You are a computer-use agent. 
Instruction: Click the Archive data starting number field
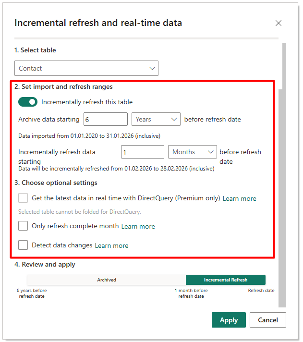[x=105, y=119]
